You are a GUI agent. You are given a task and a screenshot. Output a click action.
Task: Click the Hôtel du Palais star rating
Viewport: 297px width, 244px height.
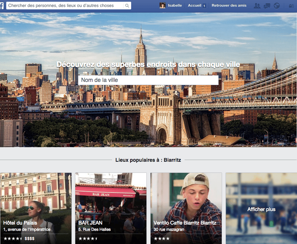pos(13,239)
